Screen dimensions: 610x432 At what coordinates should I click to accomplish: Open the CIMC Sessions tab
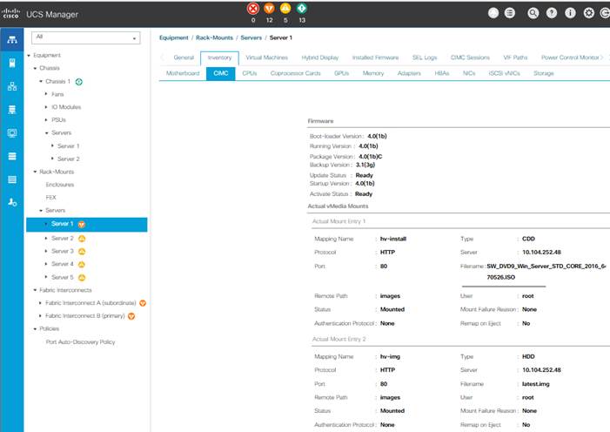470,57
